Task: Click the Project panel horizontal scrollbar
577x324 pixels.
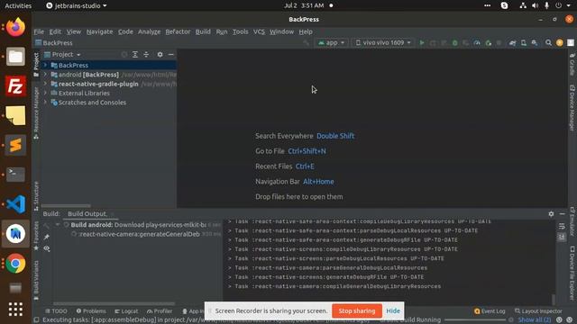Action: 66,206
